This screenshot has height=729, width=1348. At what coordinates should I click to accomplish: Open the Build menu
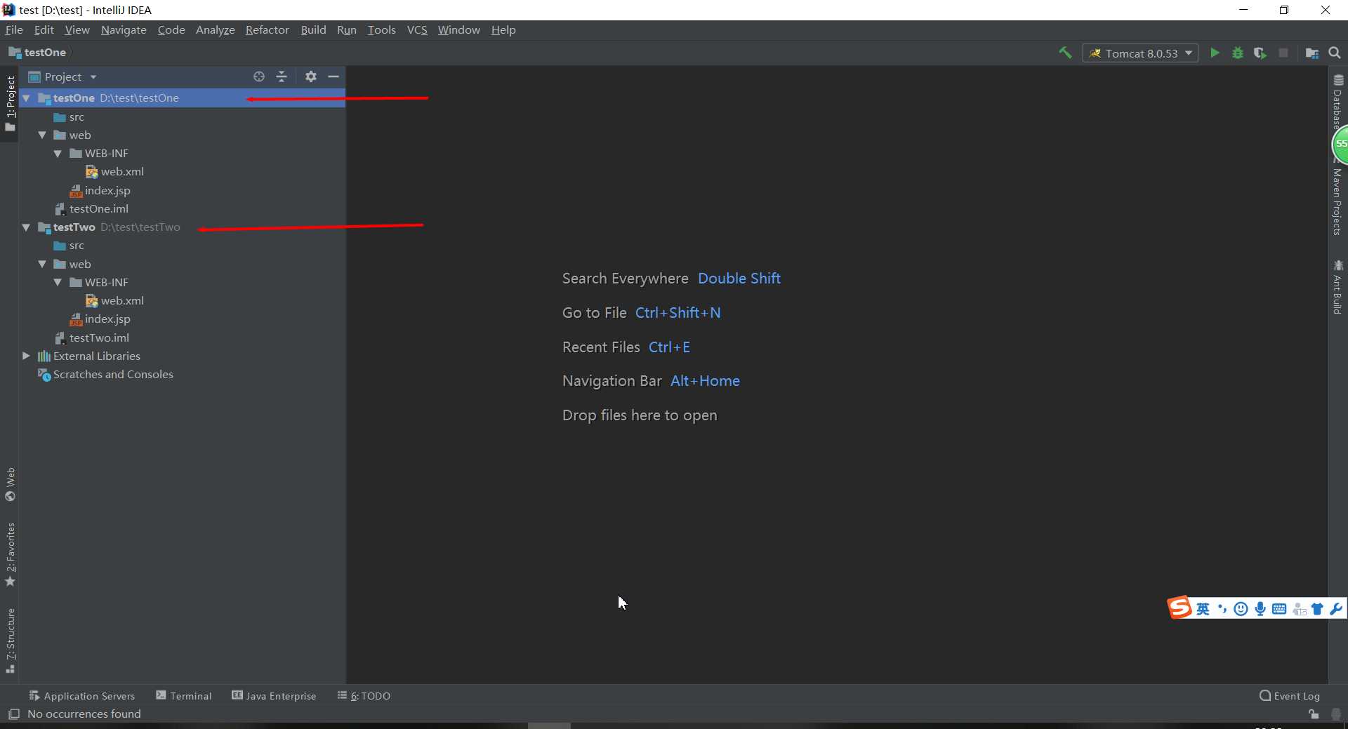313,29
